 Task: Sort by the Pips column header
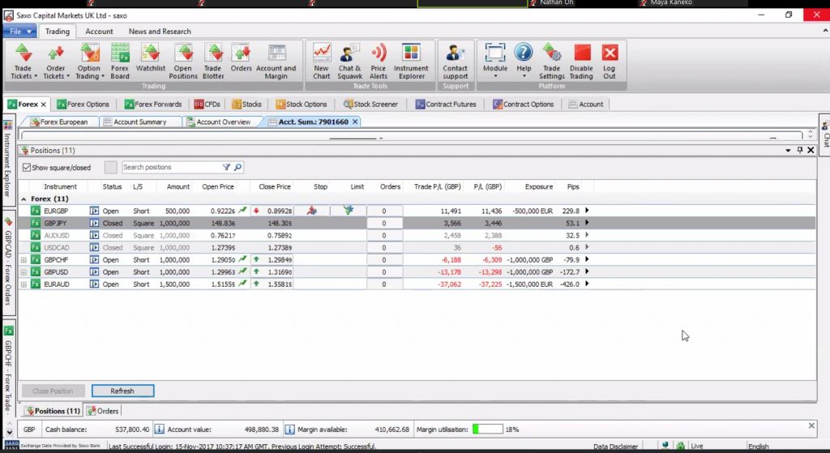point(573,187)
